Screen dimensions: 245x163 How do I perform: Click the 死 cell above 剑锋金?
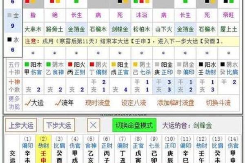coord(120,15)
